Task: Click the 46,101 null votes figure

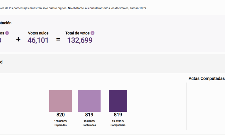Action: [x=38, y=40]
